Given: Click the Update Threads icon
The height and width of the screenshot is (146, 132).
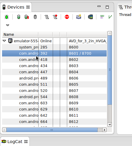Looking at the screenshot, I should [47, 17].
